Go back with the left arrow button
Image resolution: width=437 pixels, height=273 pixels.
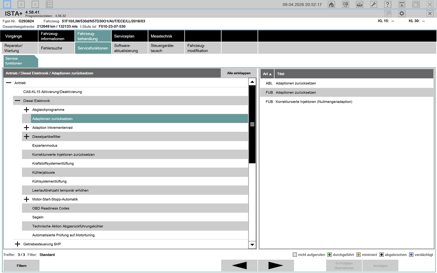pos(239,265)
